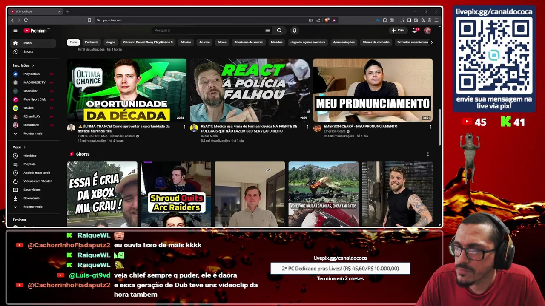
Task: Select the Aberturas de xadrez chip
Action: 249,42
